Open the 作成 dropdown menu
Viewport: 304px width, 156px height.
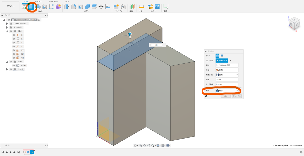(x=41, y=11)
